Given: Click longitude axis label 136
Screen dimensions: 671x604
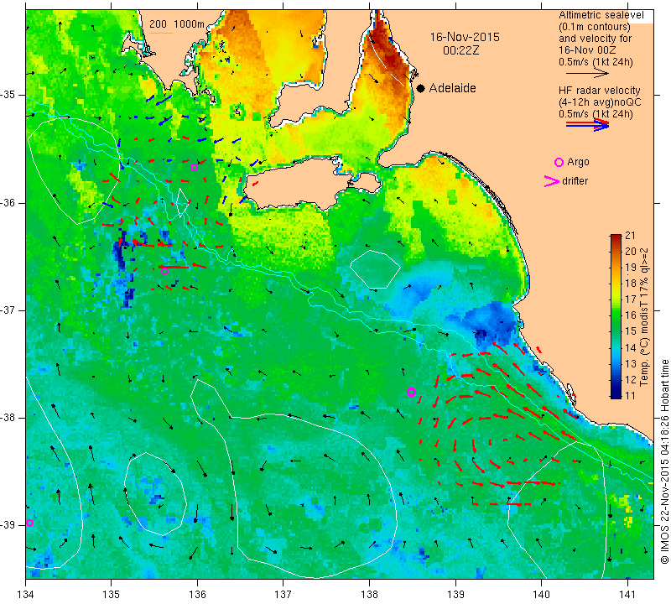Looking at the screenshot, I should click(x=198, y=594).
